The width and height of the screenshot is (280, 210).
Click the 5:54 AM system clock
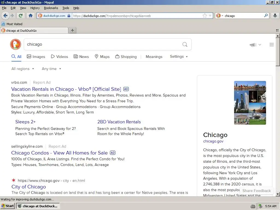pos(271,206)
